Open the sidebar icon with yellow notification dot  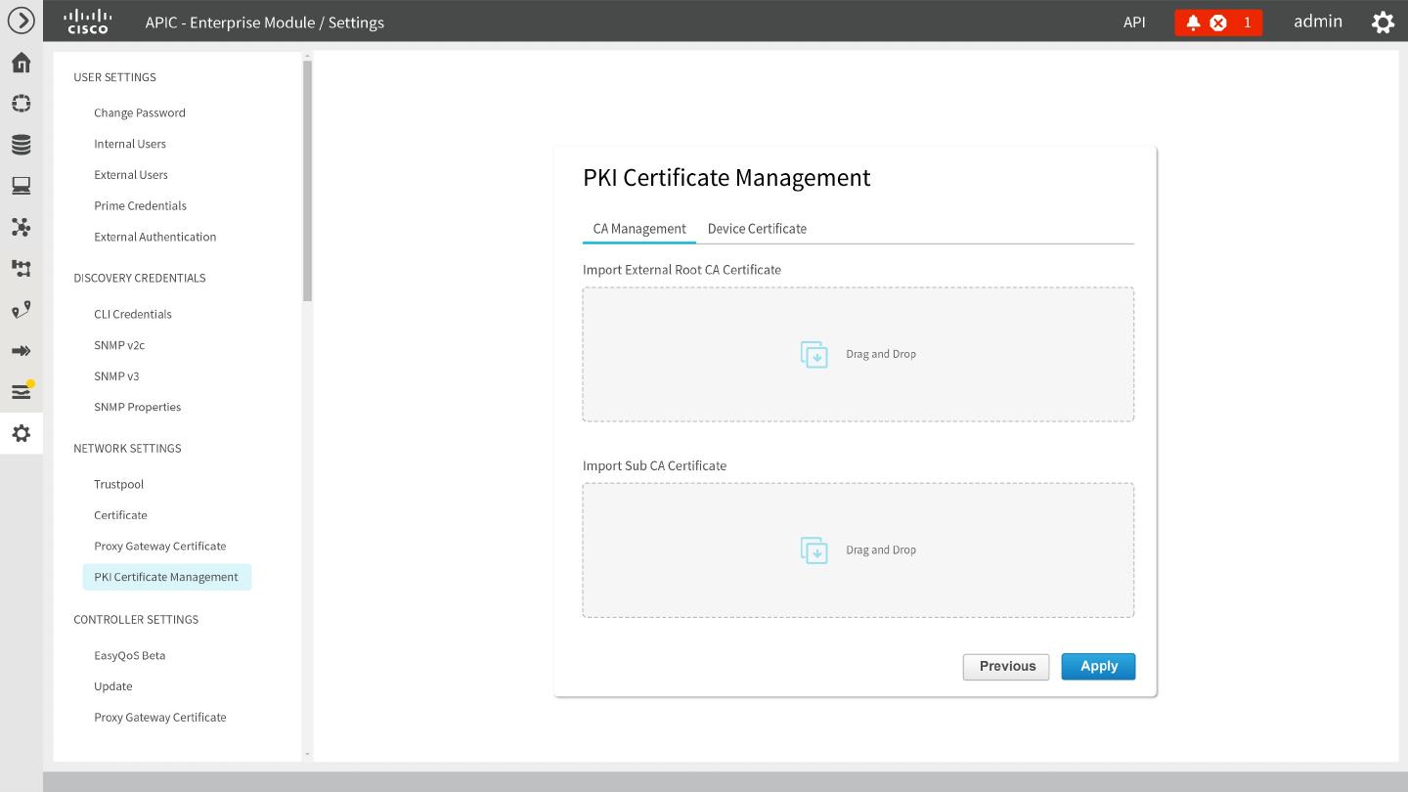coord(21,391)
